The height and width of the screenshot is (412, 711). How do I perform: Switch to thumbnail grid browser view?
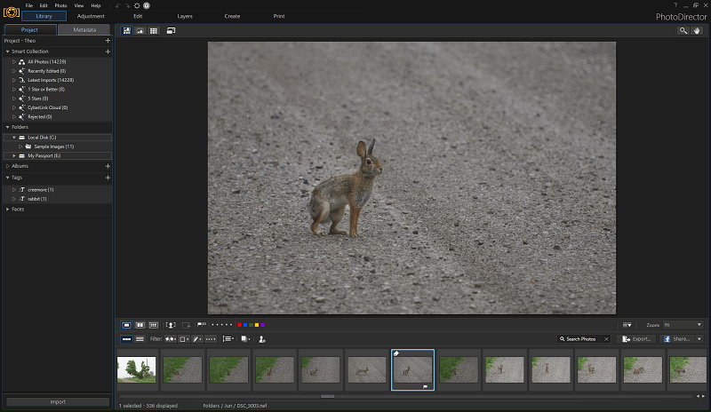(x=154, y=31)
